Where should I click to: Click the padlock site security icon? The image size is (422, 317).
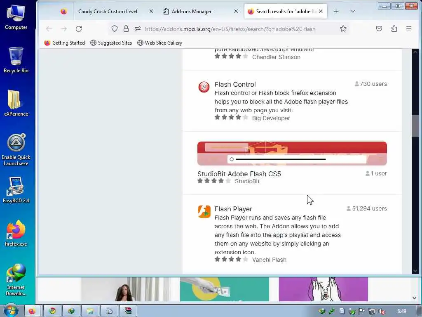[126, 28]
